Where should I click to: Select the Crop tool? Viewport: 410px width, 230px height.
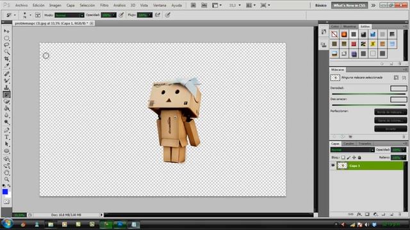(x=6, y=59)
